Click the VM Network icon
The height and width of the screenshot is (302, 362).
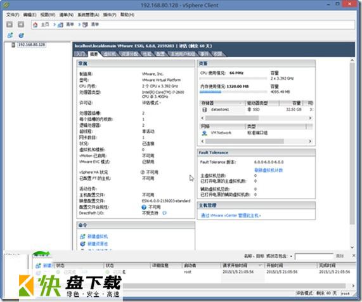[x=204, y=133]
